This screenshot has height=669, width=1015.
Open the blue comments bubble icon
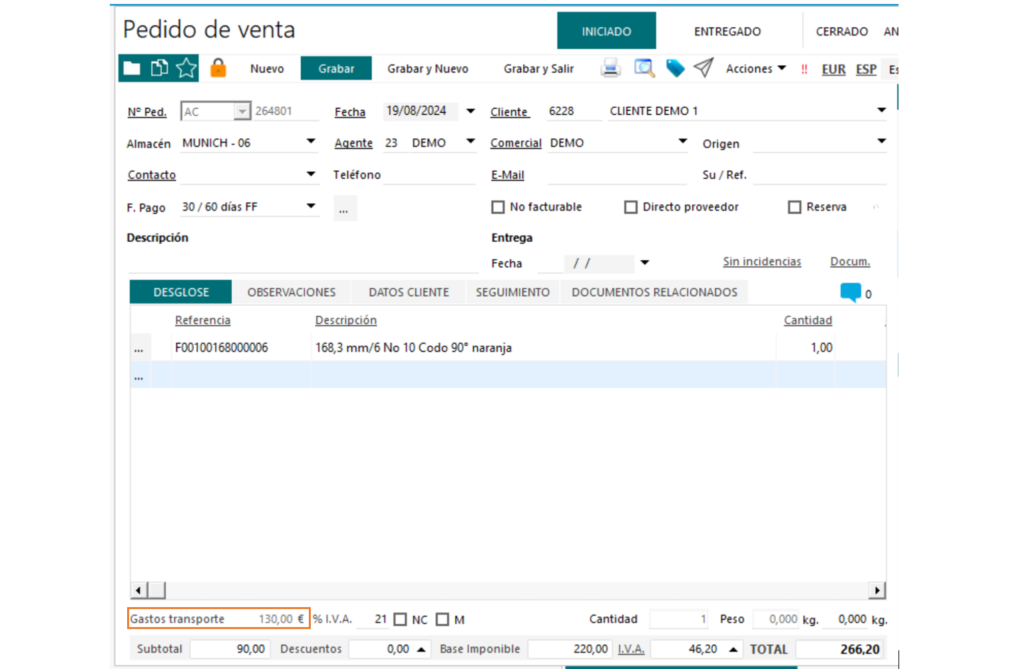pyautogui.click(x=851, y=292)
